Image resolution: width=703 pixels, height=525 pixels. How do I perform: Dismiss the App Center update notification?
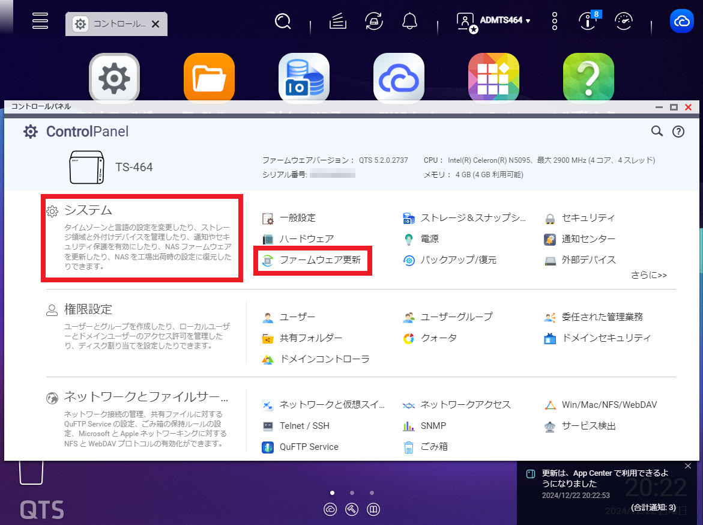coord(688,466)
